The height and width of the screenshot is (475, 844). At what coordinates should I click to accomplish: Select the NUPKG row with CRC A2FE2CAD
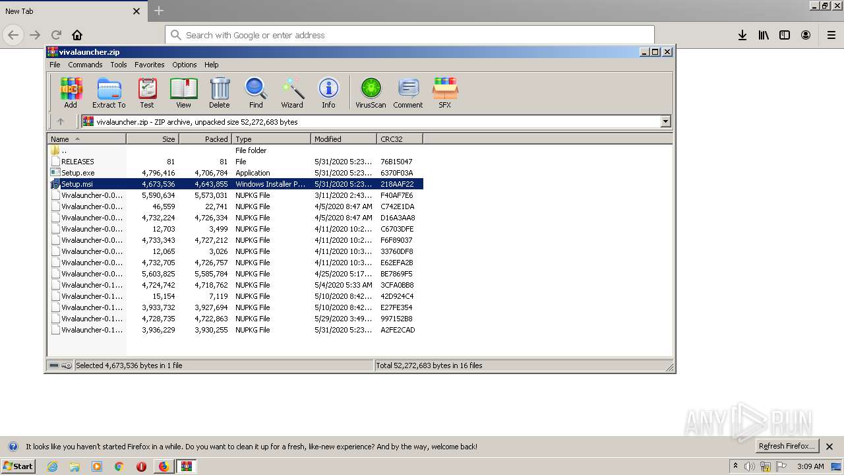tap(235, 330)
